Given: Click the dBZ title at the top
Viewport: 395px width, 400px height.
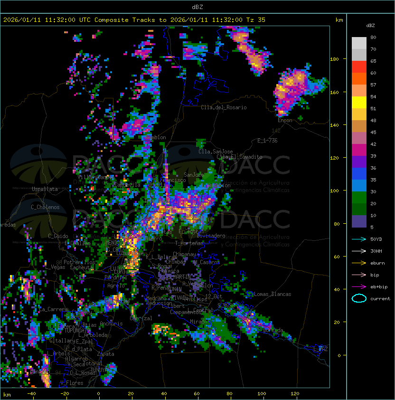Looking at the screenshot, I should pyautogui.click(x=197, y=7).
